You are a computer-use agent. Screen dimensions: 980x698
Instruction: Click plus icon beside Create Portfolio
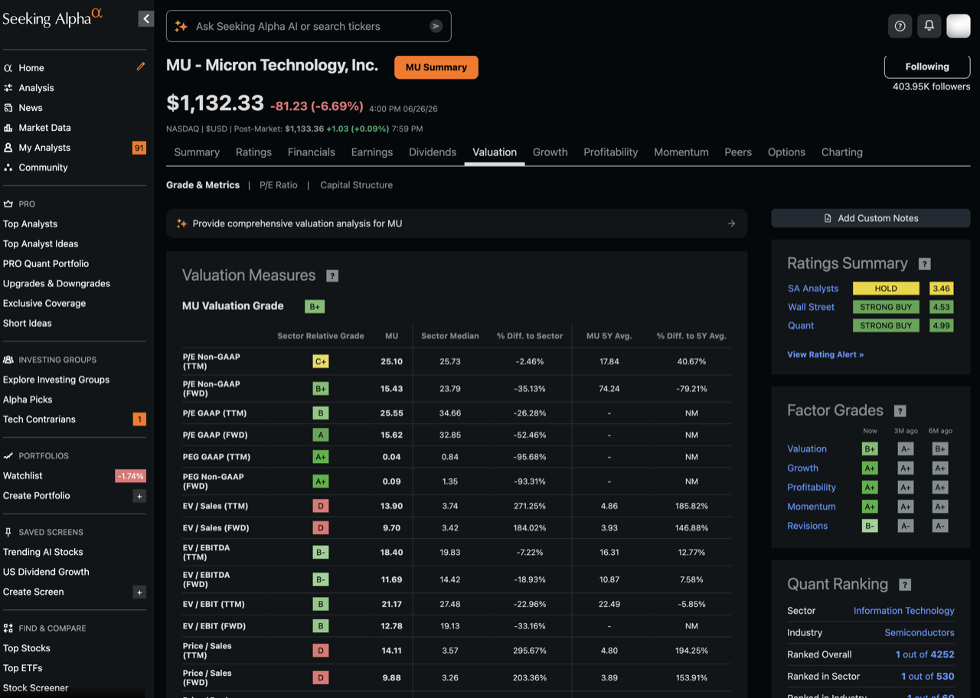[139, 496]
